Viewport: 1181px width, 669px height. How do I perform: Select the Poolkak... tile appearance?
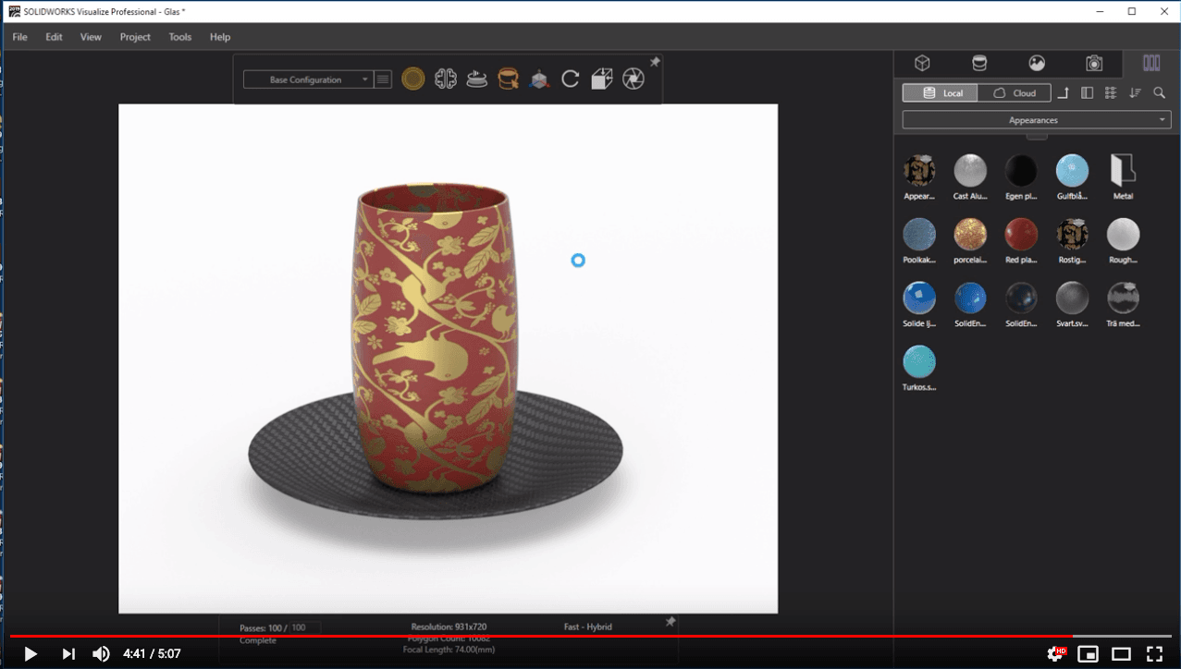(919, 235)
